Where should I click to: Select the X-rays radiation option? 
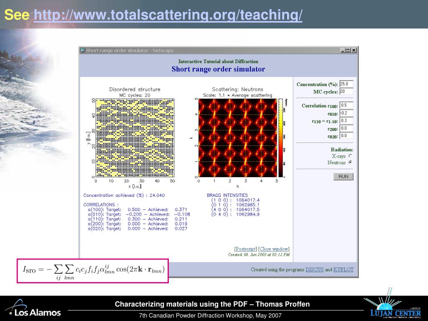pos(350,156)
